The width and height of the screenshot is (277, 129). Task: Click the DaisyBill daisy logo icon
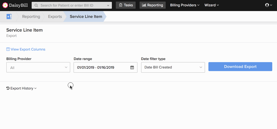pyautogui.click(x=5, y=5)
